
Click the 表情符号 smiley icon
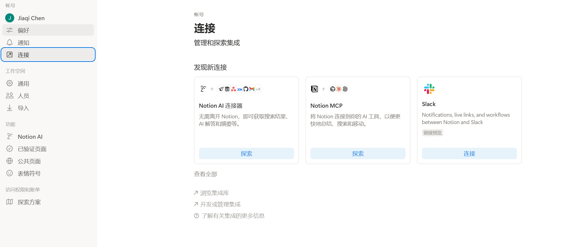pos(10,173)
